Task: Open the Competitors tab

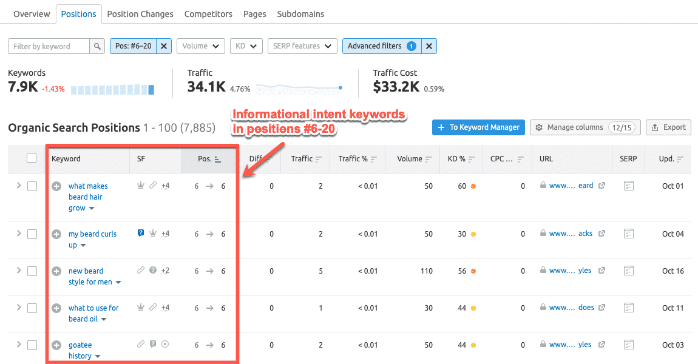Action: click(x=208, y=14)
